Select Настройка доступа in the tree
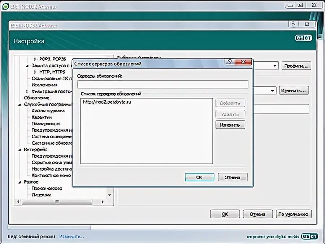This screenshot has width=325, height=244. 52,169
